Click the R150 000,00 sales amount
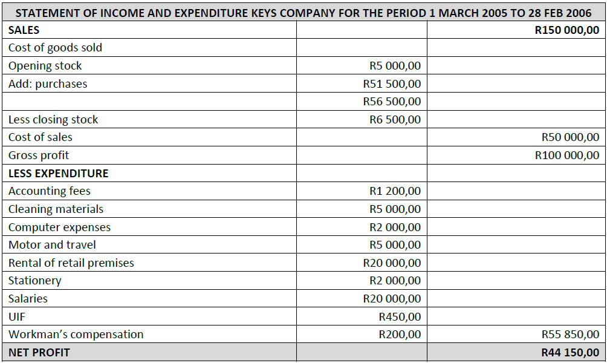This screenshot has width=607, height=363. point(567,30)
